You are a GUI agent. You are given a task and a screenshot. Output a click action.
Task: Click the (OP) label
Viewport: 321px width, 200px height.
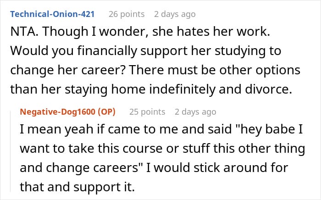(x=106, y=112)
